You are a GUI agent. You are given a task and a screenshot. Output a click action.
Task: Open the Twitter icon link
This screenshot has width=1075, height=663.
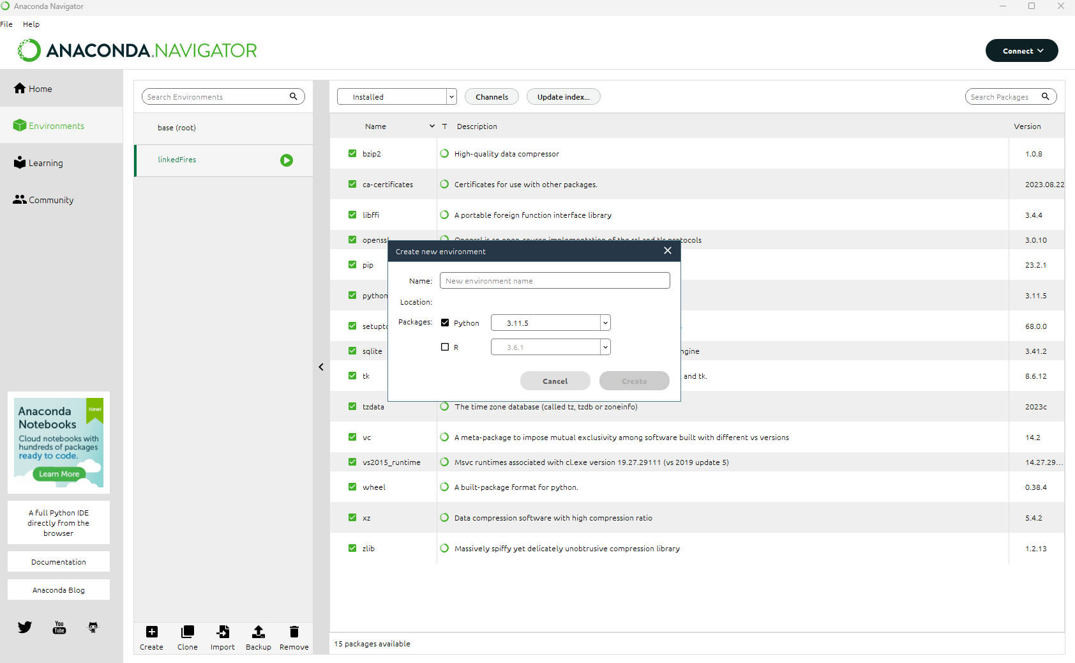25,627
